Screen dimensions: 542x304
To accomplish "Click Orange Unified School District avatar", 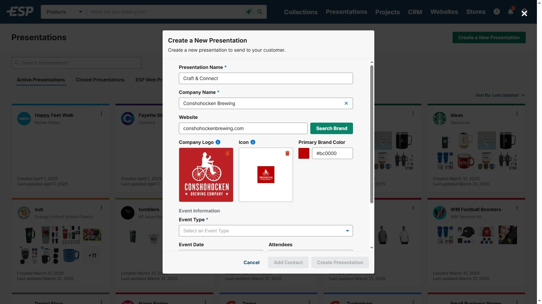I will point(24,213).
